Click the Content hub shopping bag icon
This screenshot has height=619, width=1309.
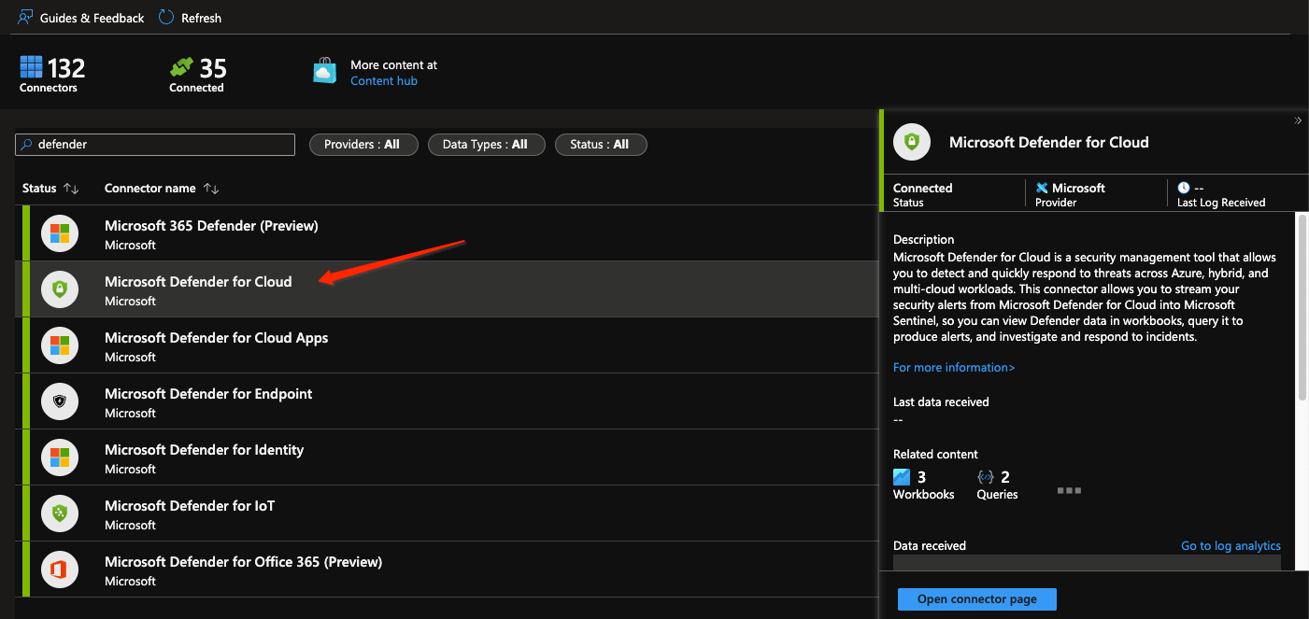324,72
